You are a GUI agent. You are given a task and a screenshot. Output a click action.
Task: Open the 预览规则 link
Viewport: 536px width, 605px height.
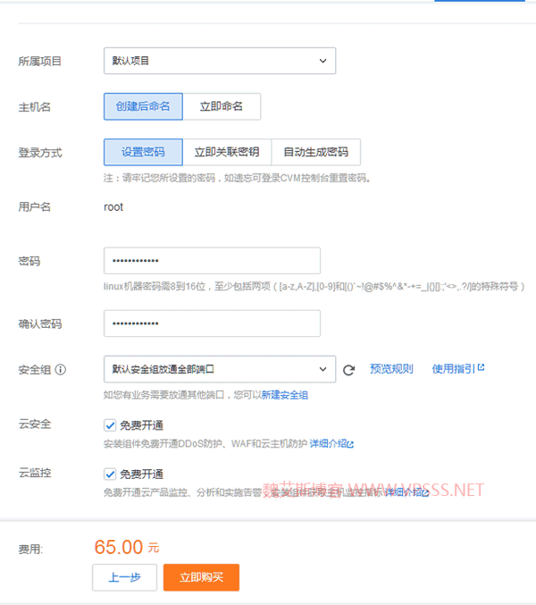[391, 368]
